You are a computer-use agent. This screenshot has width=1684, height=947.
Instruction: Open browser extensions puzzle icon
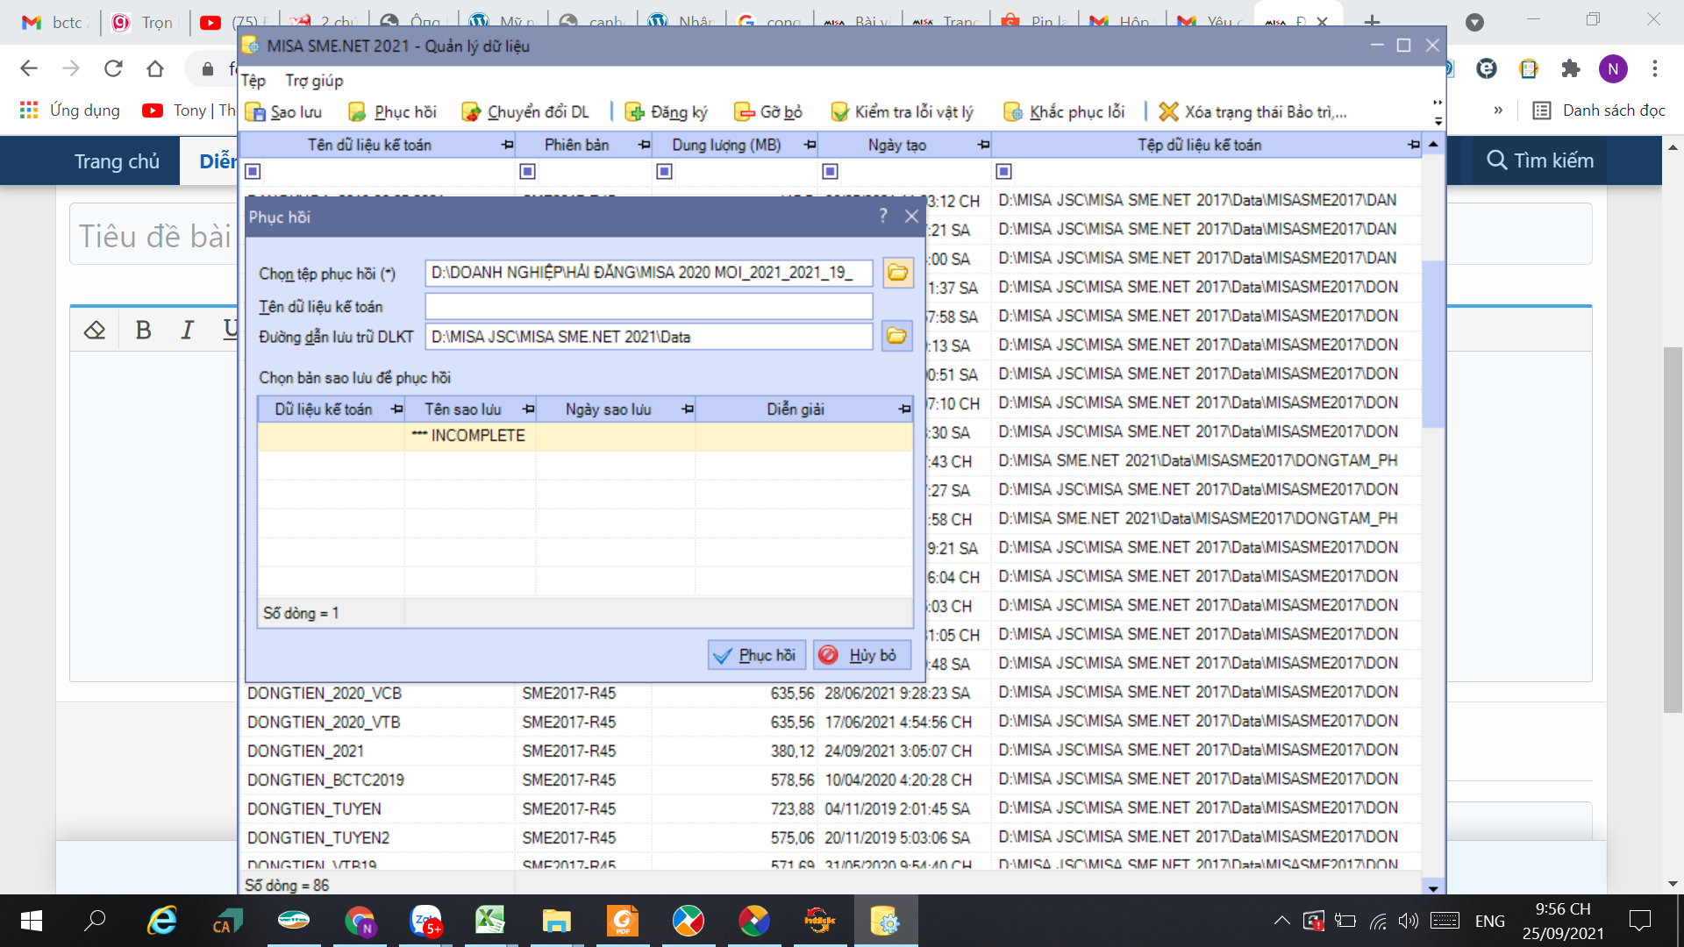[x=1571, y=68]
